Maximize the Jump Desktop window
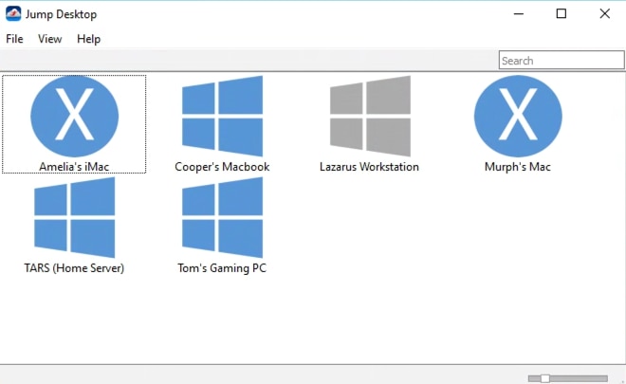 pos(562,14)
